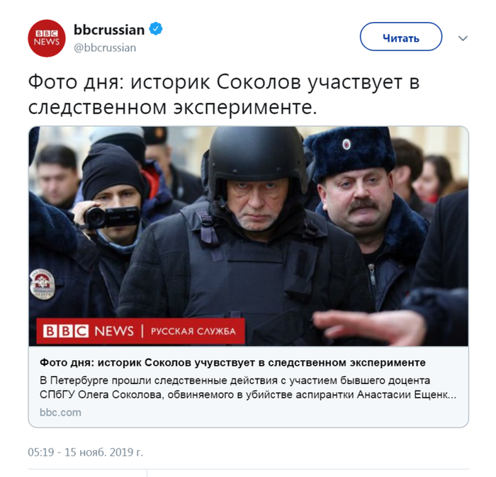Click the tweet line 'следственном эксперименте.'
This screenshot has width=496, height=477.
(x=173, y=107)
